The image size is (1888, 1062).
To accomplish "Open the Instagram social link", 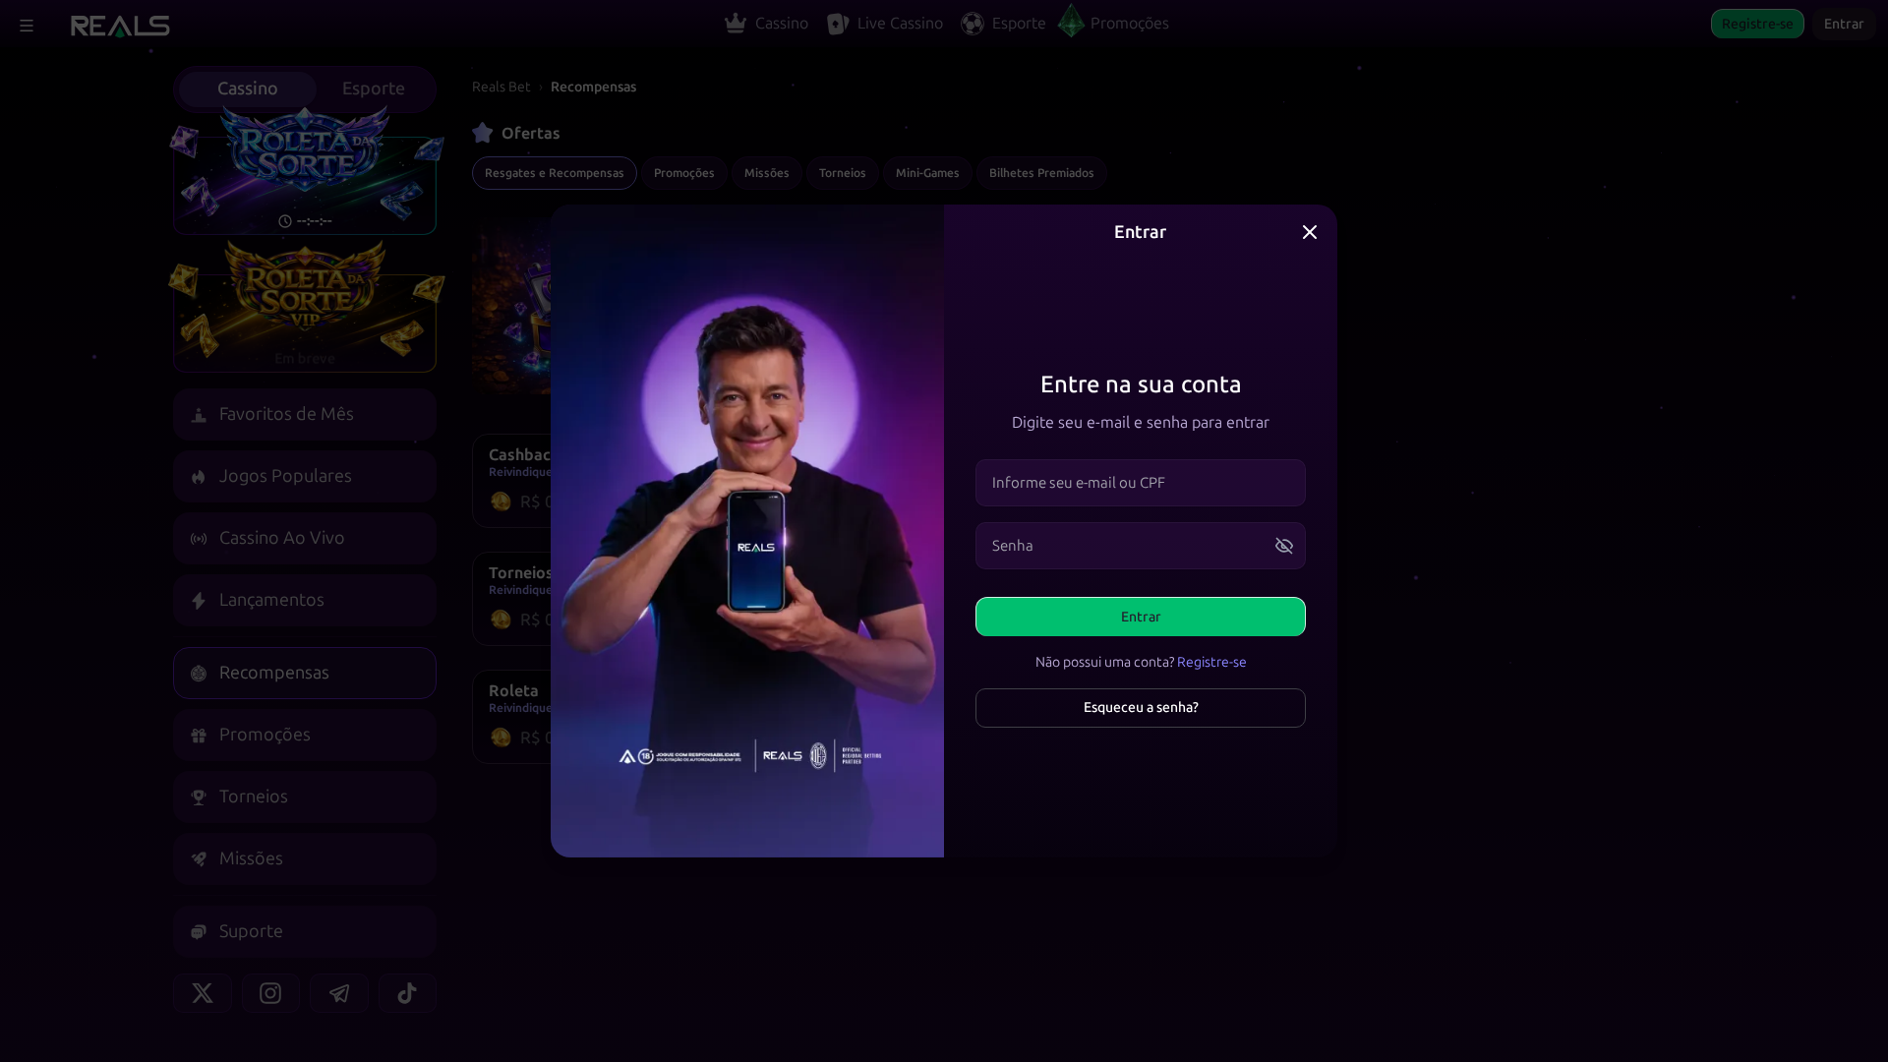I will 270,993.
